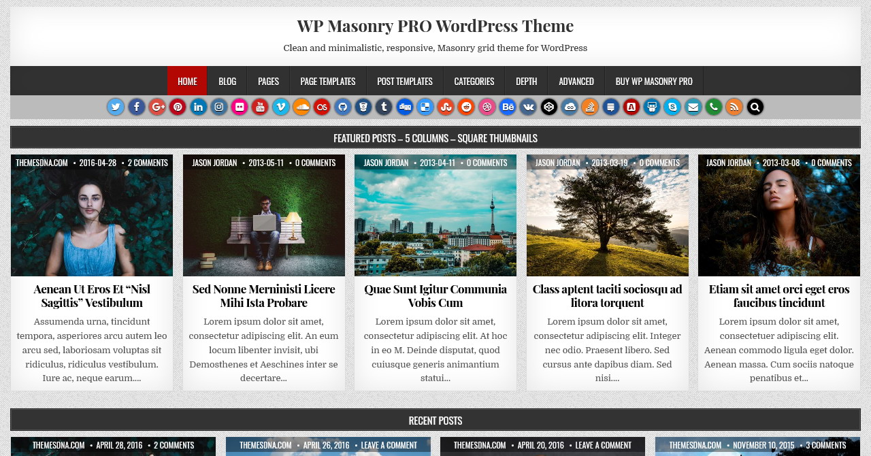Click "0 COMMENTS" on the 2013-03-19 post
The height and width of the screenshot is (456, 871).
[x=659, y=163]
